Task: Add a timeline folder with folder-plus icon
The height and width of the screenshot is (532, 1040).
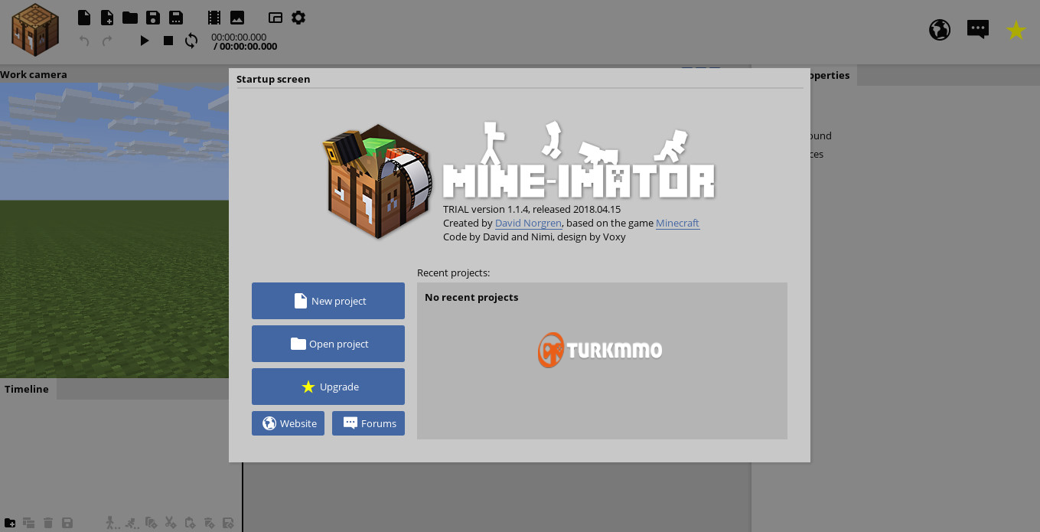Action: [10, 523]
